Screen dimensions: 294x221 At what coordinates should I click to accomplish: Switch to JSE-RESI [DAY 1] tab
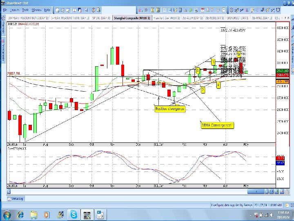pyautogui.click(x=214, y=18)
